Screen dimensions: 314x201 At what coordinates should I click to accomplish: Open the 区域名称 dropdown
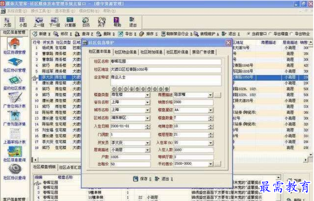tap(148, 118)
